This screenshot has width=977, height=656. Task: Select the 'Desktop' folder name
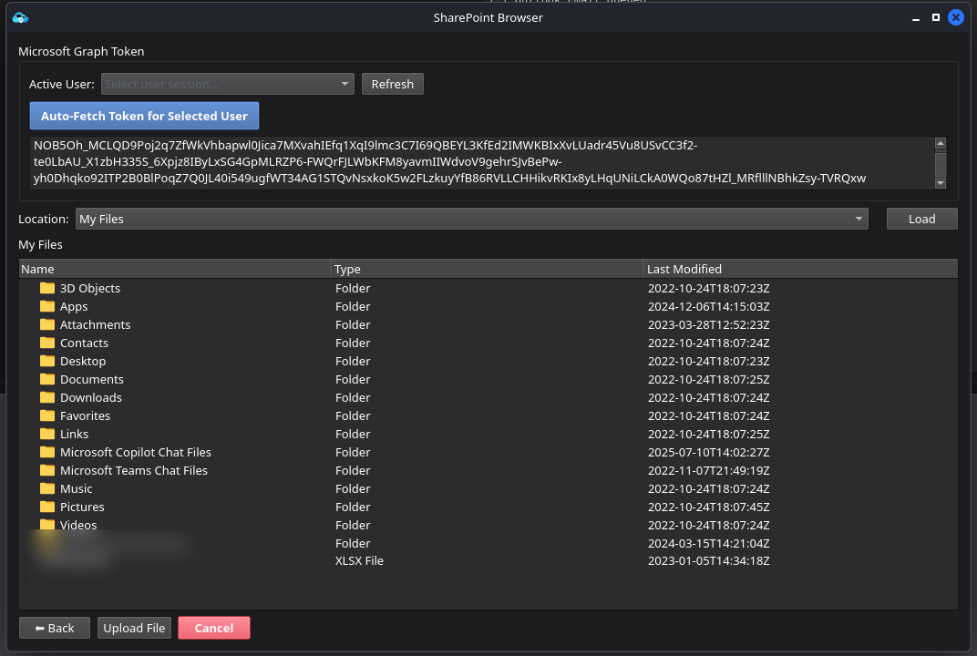pos(83,361)
